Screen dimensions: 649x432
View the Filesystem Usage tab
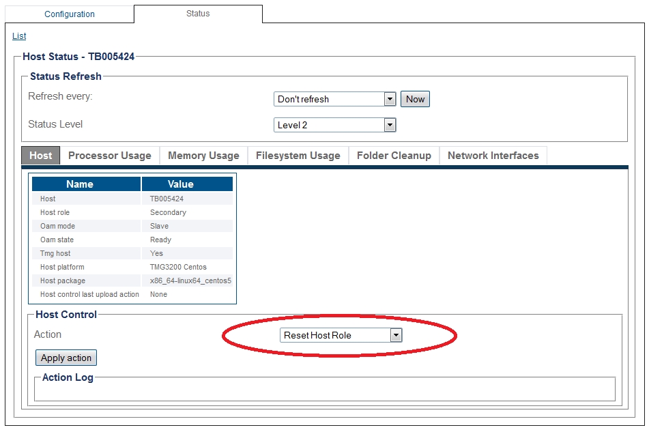coord(298,156)
